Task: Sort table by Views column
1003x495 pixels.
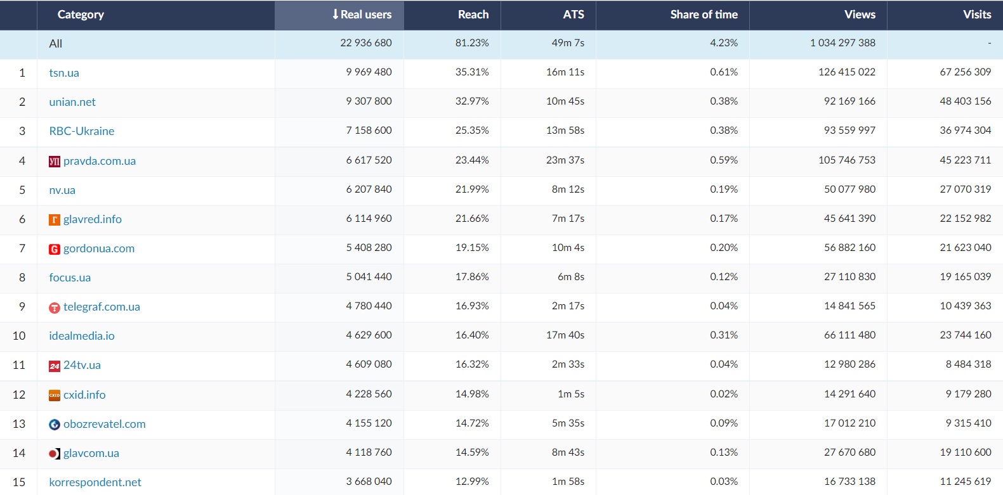Action: tap(859, 15)
